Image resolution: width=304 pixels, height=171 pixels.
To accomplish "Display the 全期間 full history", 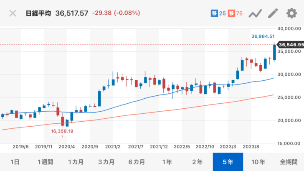I will click(x=289, y=162).
